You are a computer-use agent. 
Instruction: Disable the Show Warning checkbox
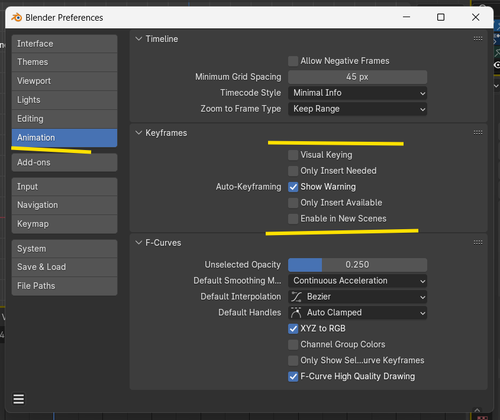(x=293, y=187)
